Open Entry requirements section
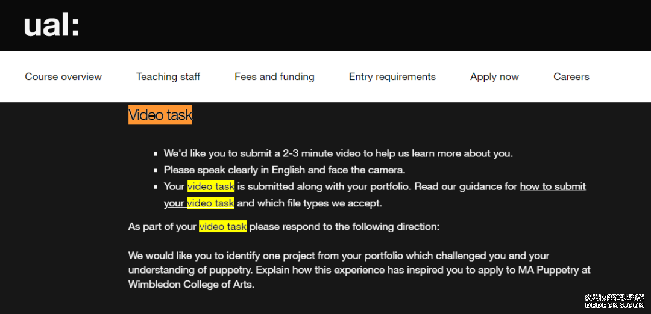Image resolution: width=651 pixels, height=314 pixels. (x=392, y=76)
